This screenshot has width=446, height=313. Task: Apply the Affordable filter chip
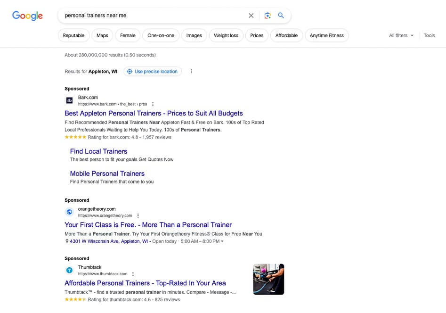(286, 35)
